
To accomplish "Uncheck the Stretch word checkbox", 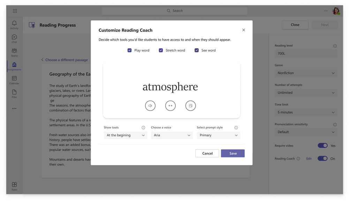I will [x=161, y=50].
